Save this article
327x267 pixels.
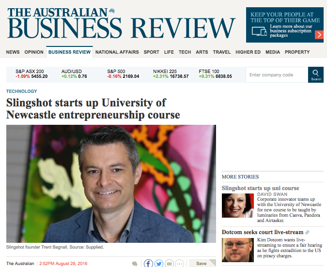(202, 264)
